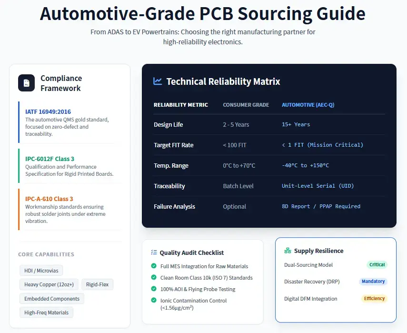Open the IATF 16949:2016 standard heading
407x333 pixels.
coord(48,112)
